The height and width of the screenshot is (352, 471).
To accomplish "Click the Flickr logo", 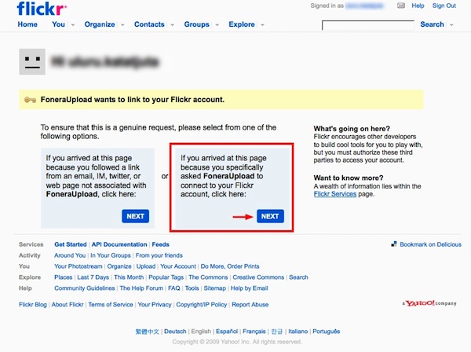I will tap(42, 9).
